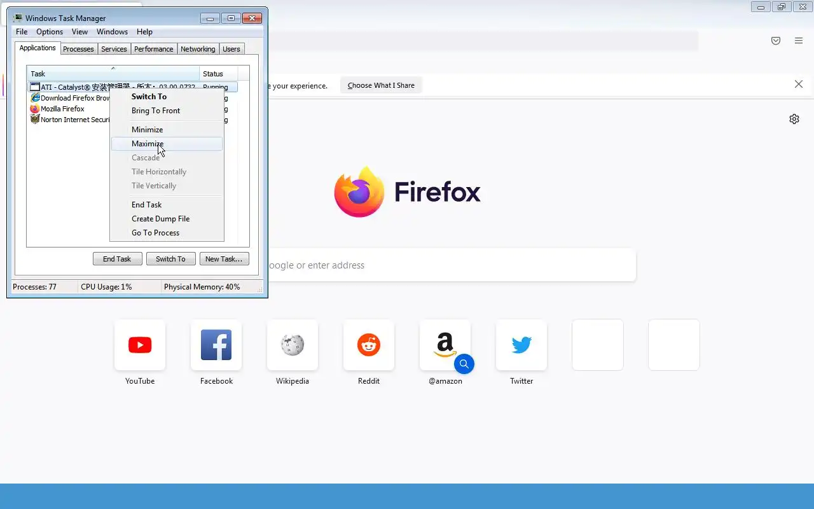Viewport: 814px width, 509px height.
Task: Sort by the Status column header
Action: 219,74
